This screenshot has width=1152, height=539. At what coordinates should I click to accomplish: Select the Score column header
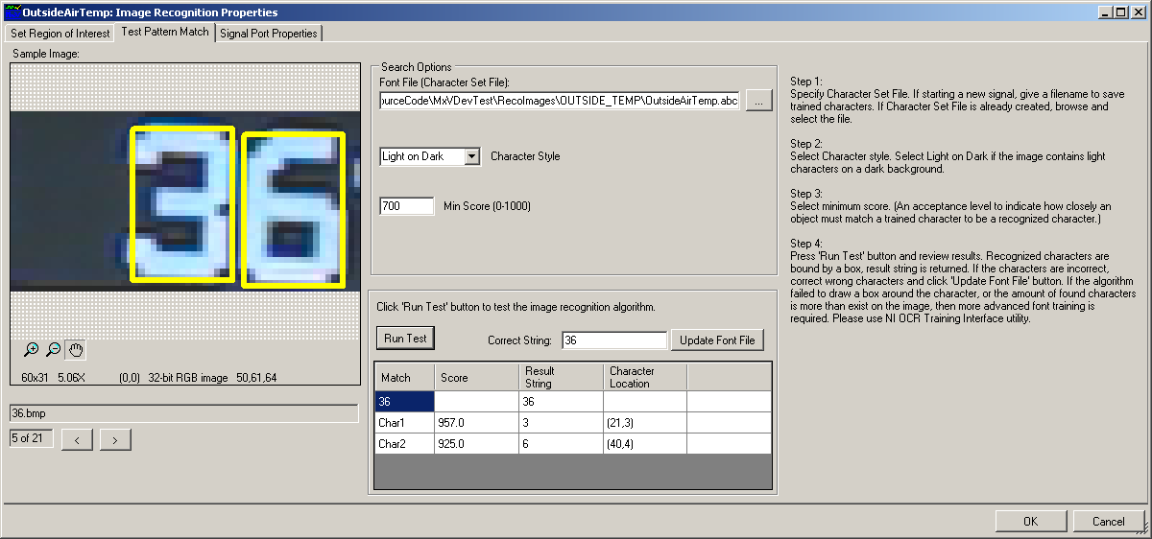point(476,377)
